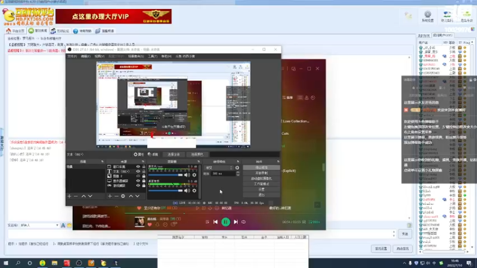Skip to previous track in music player
This screenshot has height=268, width=477.
215,222
